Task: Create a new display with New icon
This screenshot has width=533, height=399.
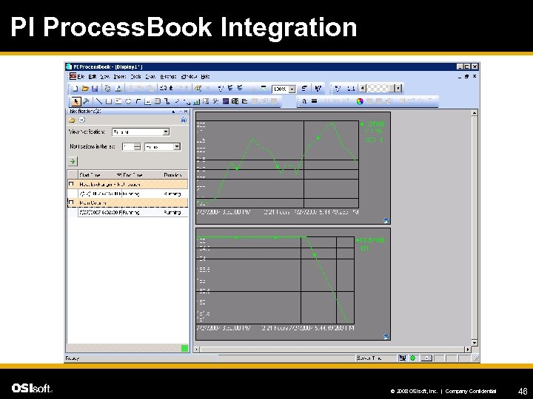Action: click(x=75, y=89)
